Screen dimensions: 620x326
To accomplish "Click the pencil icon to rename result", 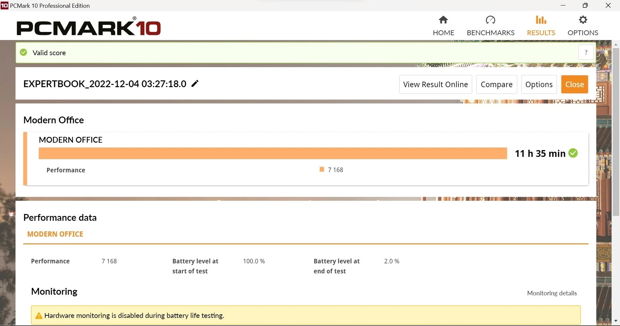I will click(x=195, y=84).
